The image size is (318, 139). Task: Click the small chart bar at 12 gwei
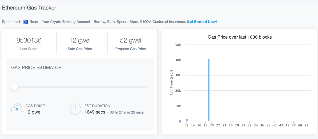coord(187,120)
